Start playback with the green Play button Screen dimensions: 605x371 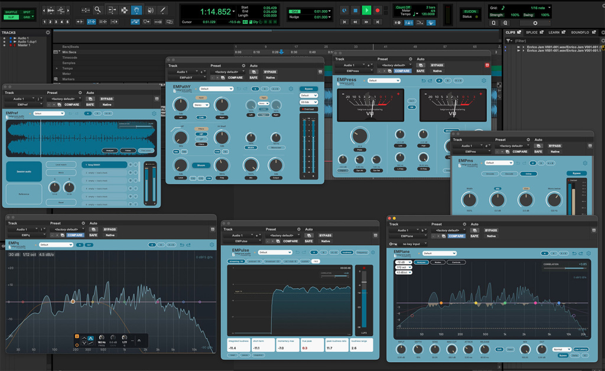point(366,11)
